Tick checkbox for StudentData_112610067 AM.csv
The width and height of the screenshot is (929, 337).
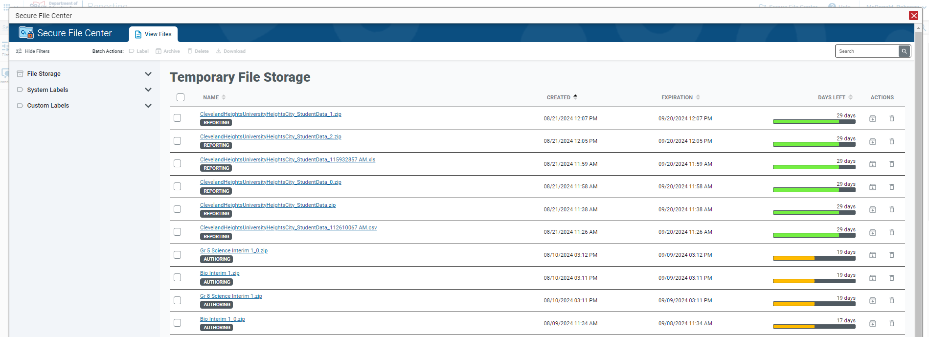tap(177, 232)
